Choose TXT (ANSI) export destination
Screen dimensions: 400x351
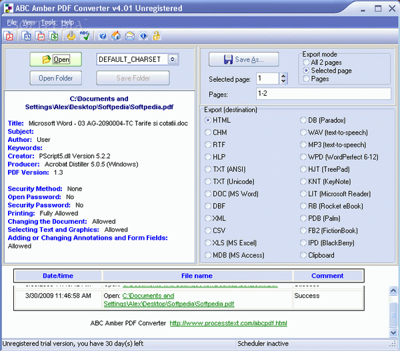pyautogui.click(x=225, y=169)
